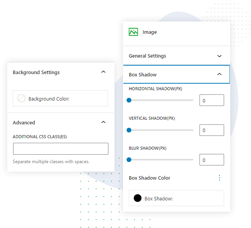Click the ADDITIONAL CSS CLASS(ES) label
The height and width of the screenshot is (228, 251).
tap(40, 137)
